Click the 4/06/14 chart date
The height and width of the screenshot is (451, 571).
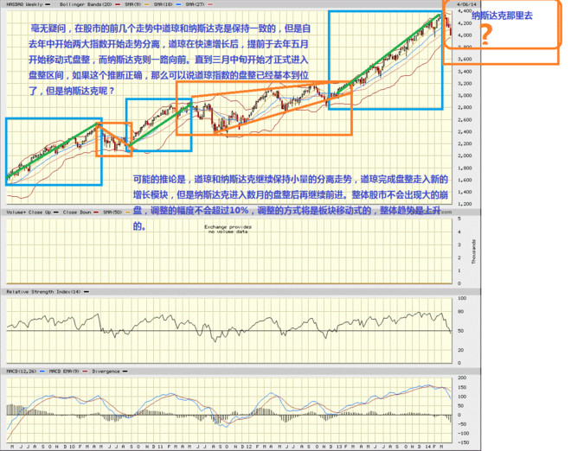pyautogui.click(x=466, y=4)
